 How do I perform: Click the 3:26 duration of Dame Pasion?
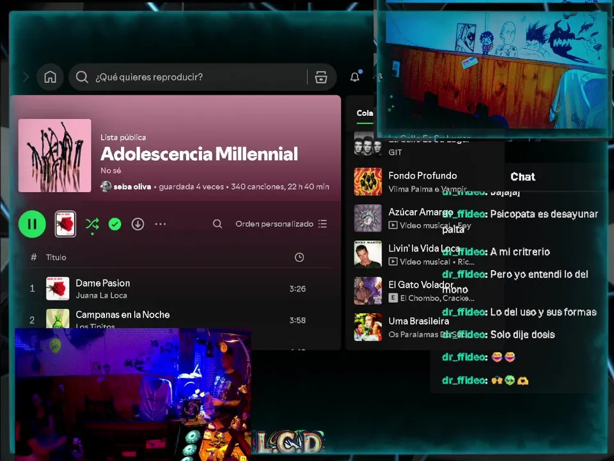coord(297,289)
